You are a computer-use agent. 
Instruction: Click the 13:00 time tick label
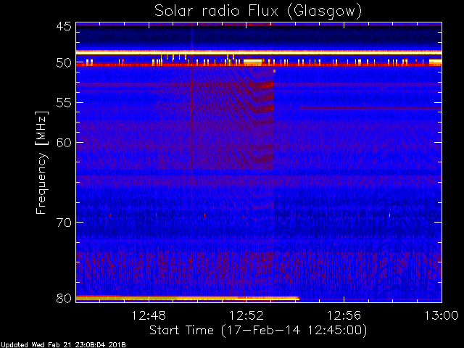click(x=442, y=316)
